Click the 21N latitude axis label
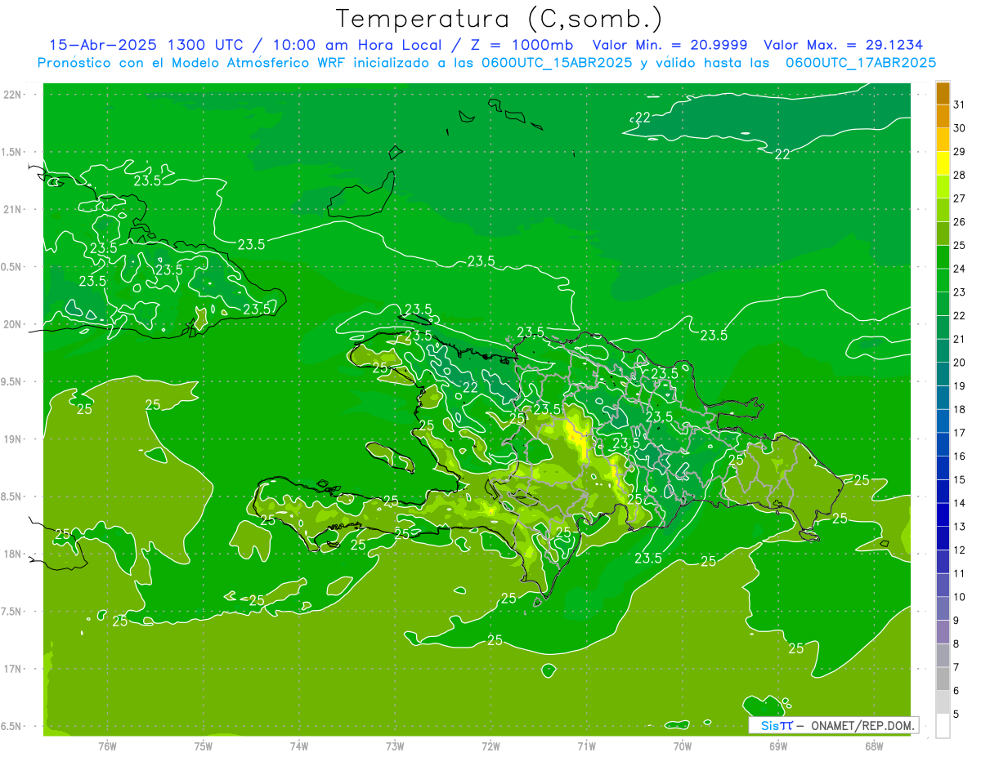Screen dimensions: 981x757 click(x=13, y=210)
